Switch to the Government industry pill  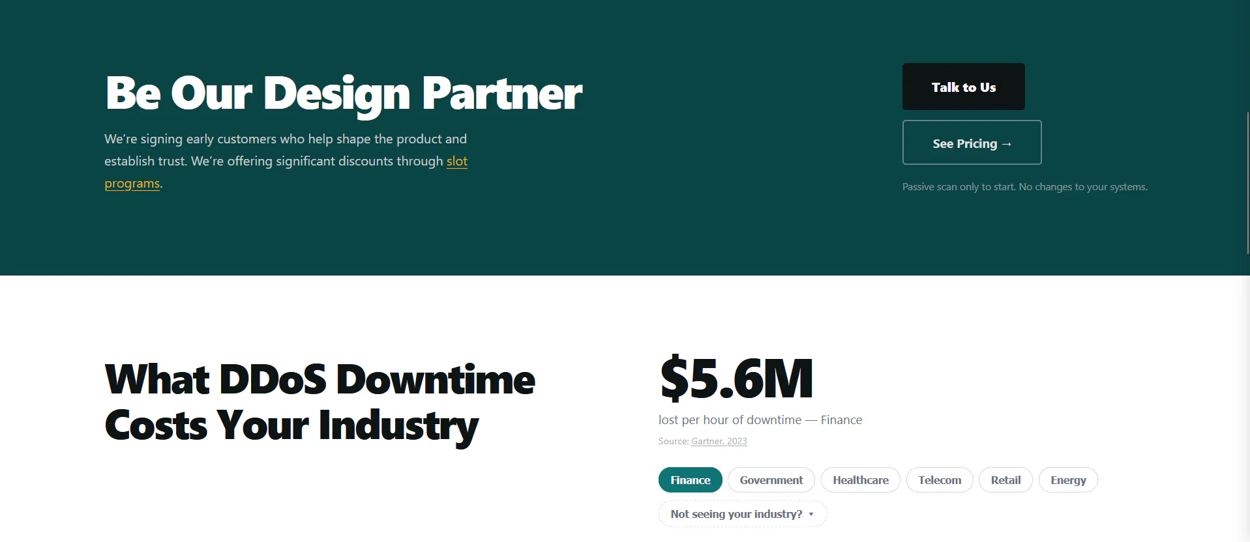[771, 480]
